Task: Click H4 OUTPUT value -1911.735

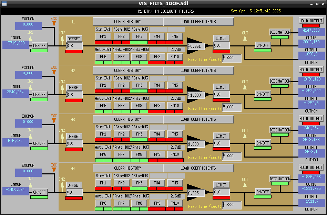Action: pyautogui.click(x=311, y=190)
